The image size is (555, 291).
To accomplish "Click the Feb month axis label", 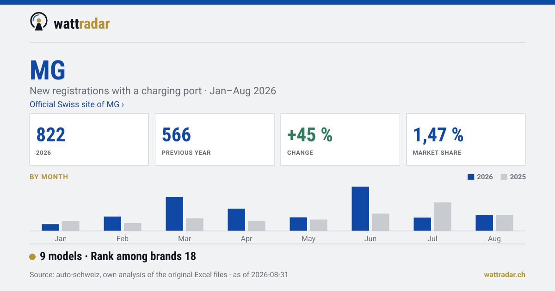I will pos(123,239).
